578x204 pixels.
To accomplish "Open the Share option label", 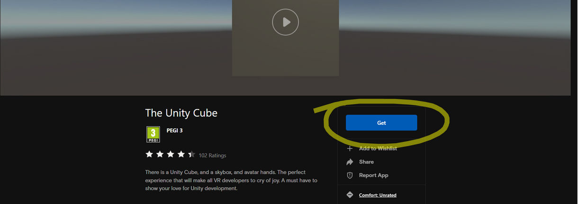I will coord(366,162).
